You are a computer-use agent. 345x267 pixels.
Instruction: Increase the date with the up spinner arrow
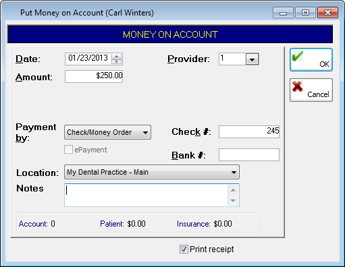click(117, 56)
